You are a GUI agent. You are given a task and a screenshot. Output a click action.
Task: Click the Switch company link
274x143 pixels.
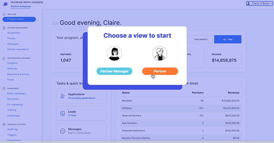pos(21,6)
